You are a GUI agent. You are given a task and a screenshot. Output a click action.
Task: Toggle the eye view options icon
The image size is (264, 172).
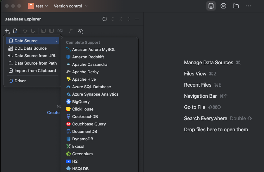(80, 31)
